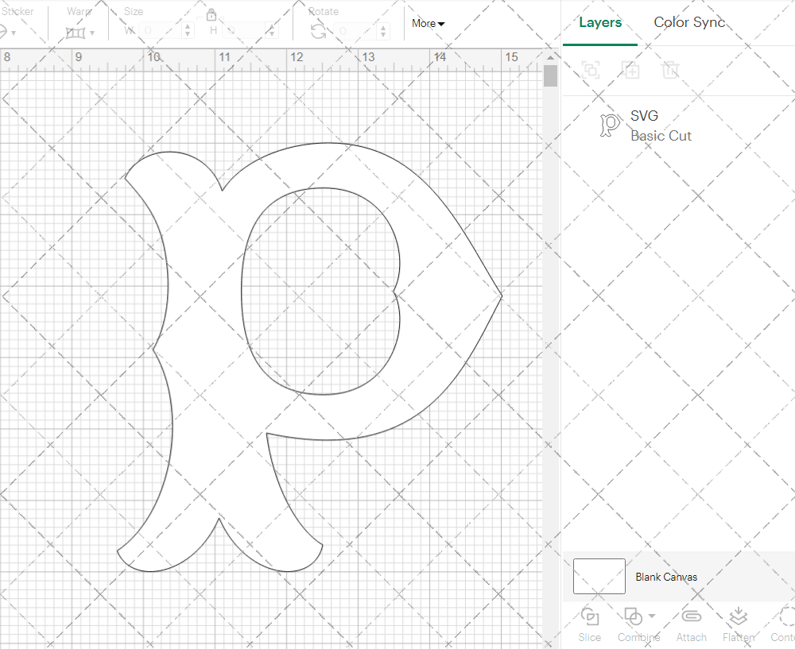Click the Height (H) size field

click(x=244, y=30)
